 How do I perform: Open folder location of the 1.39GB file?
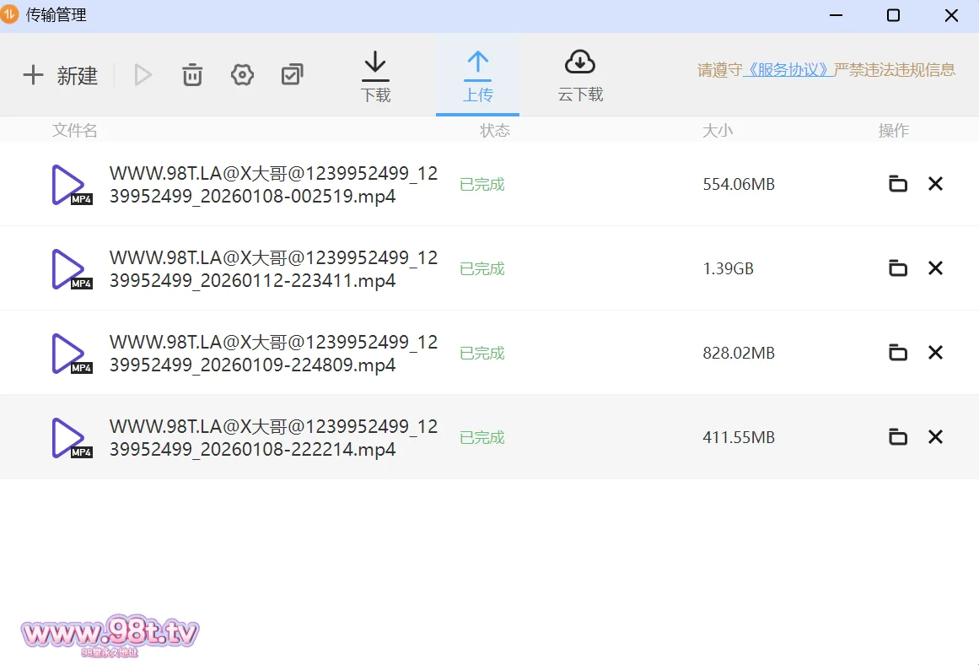pos(898,268)
